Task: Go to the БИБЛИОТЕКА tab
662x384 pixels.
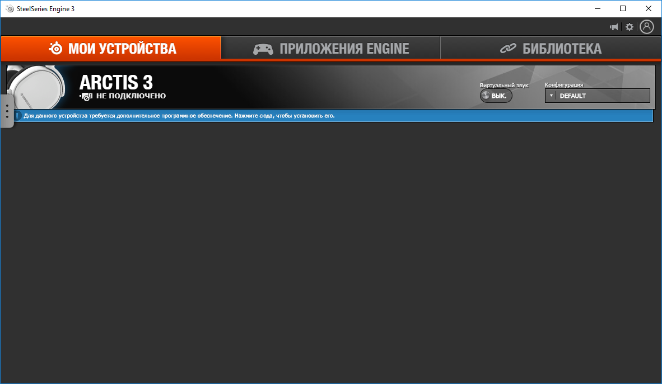Action: 551,49
